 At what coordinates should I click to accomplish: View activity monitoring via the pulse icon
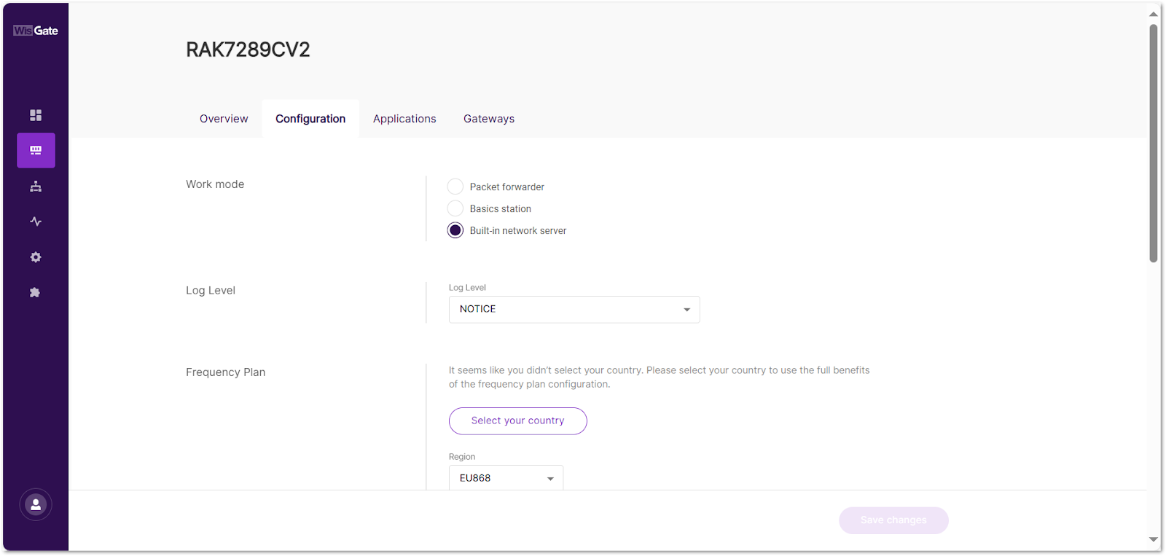pos(35,221)
